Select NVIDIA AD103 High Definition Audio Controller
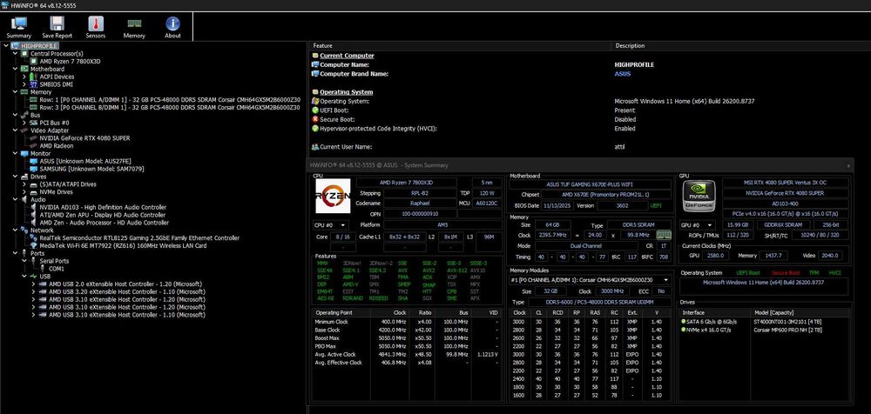 (103, 207)
